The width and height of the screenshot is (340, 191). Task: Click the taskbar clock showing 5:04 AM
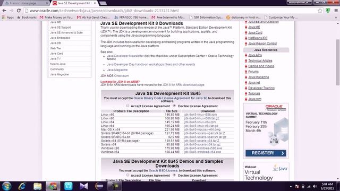tap(327, 186)
